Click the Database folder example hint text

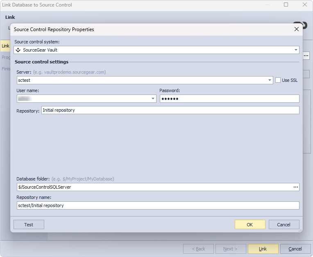coord(83,179)
